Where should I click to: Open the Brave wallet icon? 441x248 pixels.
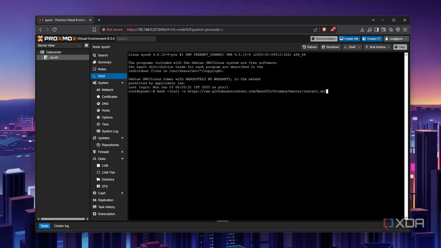(384, 30)
